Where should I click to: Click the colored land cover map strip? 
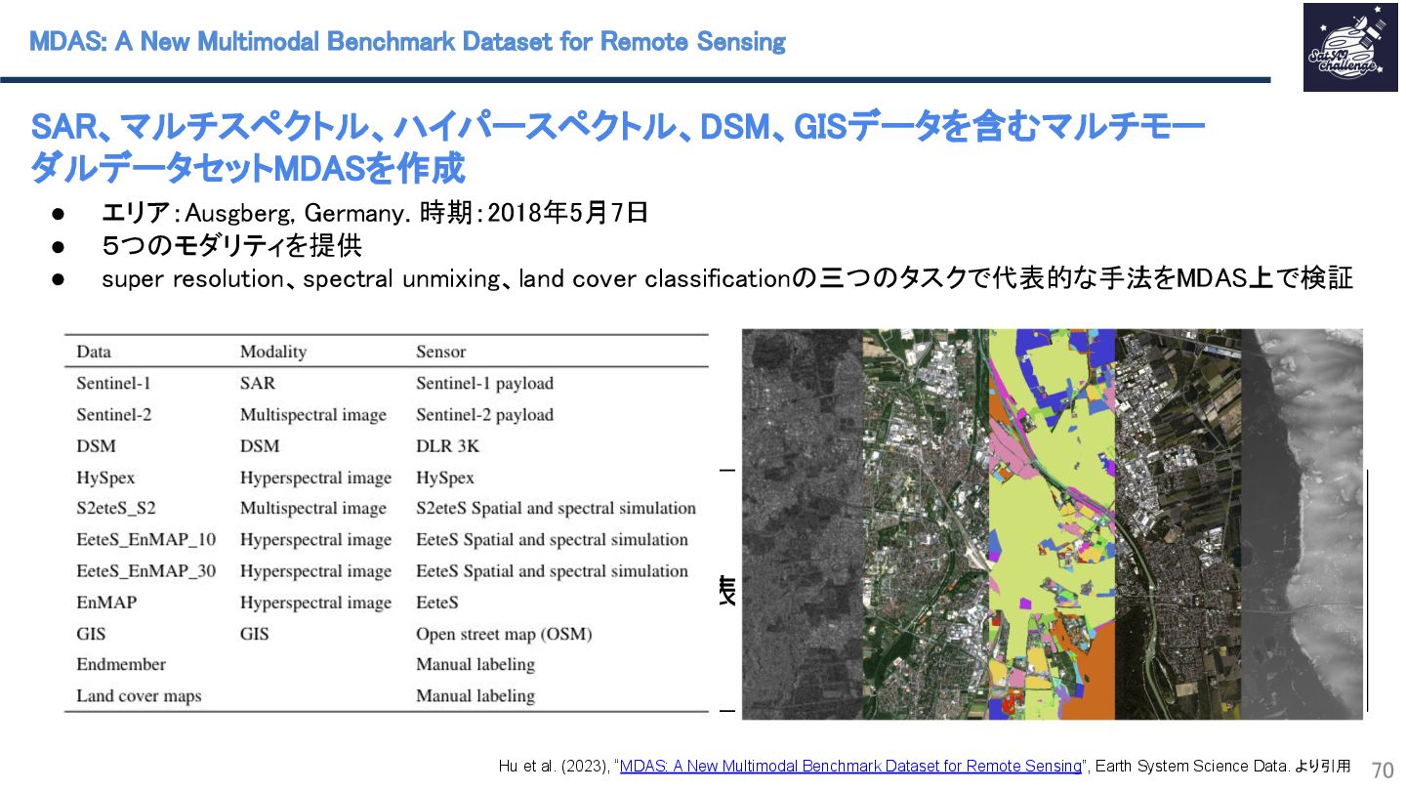(1052, 524)
